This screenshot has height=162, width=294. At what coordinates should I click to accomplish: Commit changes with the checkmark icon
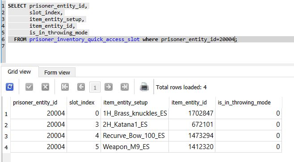point(29,87)
